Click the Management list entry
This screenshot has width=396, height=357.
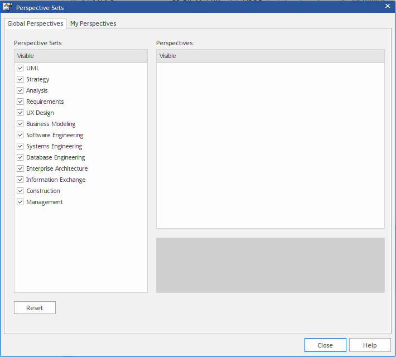tap(44, 202)
